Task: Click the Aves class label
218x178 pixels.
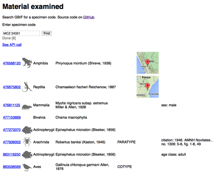Action: (37, 167)
